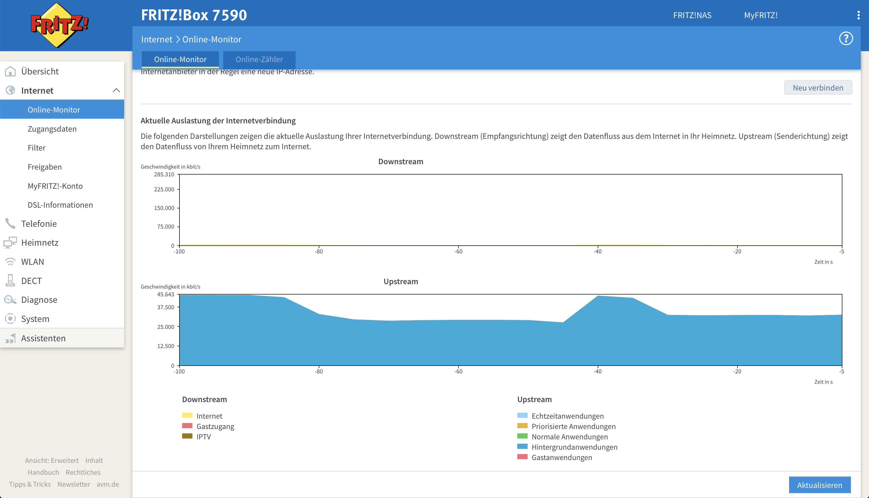869x498 pixels.
Task: Click the Downstream chart area
Action: 511,210
